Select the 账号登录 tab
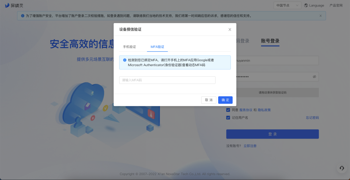This screenshot has height=180, width=350. [270, 41]
